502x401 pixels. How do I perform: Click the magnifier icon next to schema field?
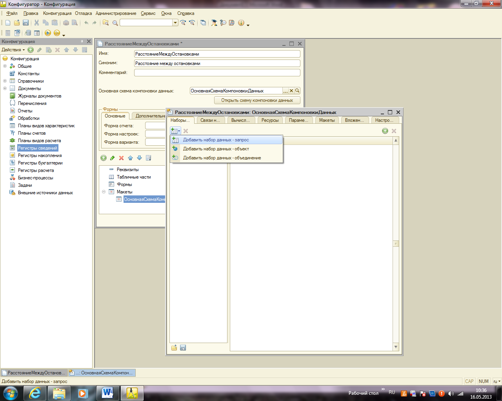[297, 91]
